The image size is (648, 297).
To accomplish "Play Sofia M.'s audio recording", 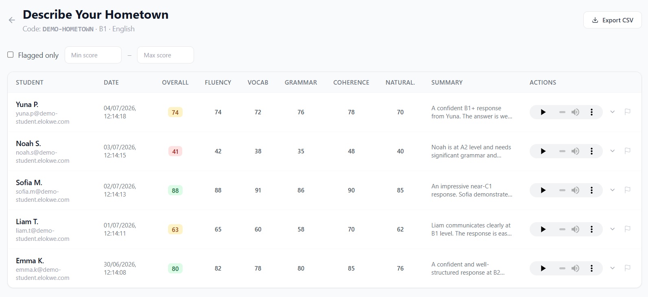I will [543, 190].
